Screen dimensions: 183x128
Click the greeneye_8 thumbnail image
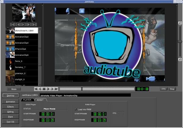(x=10, y=73)
